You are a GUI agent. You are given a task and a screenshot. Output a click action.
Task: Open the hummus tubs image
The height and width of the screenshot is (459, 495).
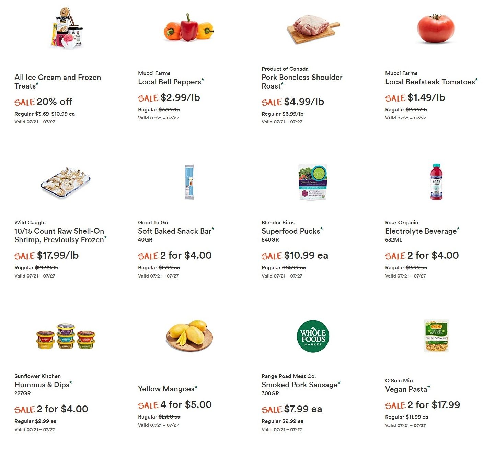tap(66, 336)
